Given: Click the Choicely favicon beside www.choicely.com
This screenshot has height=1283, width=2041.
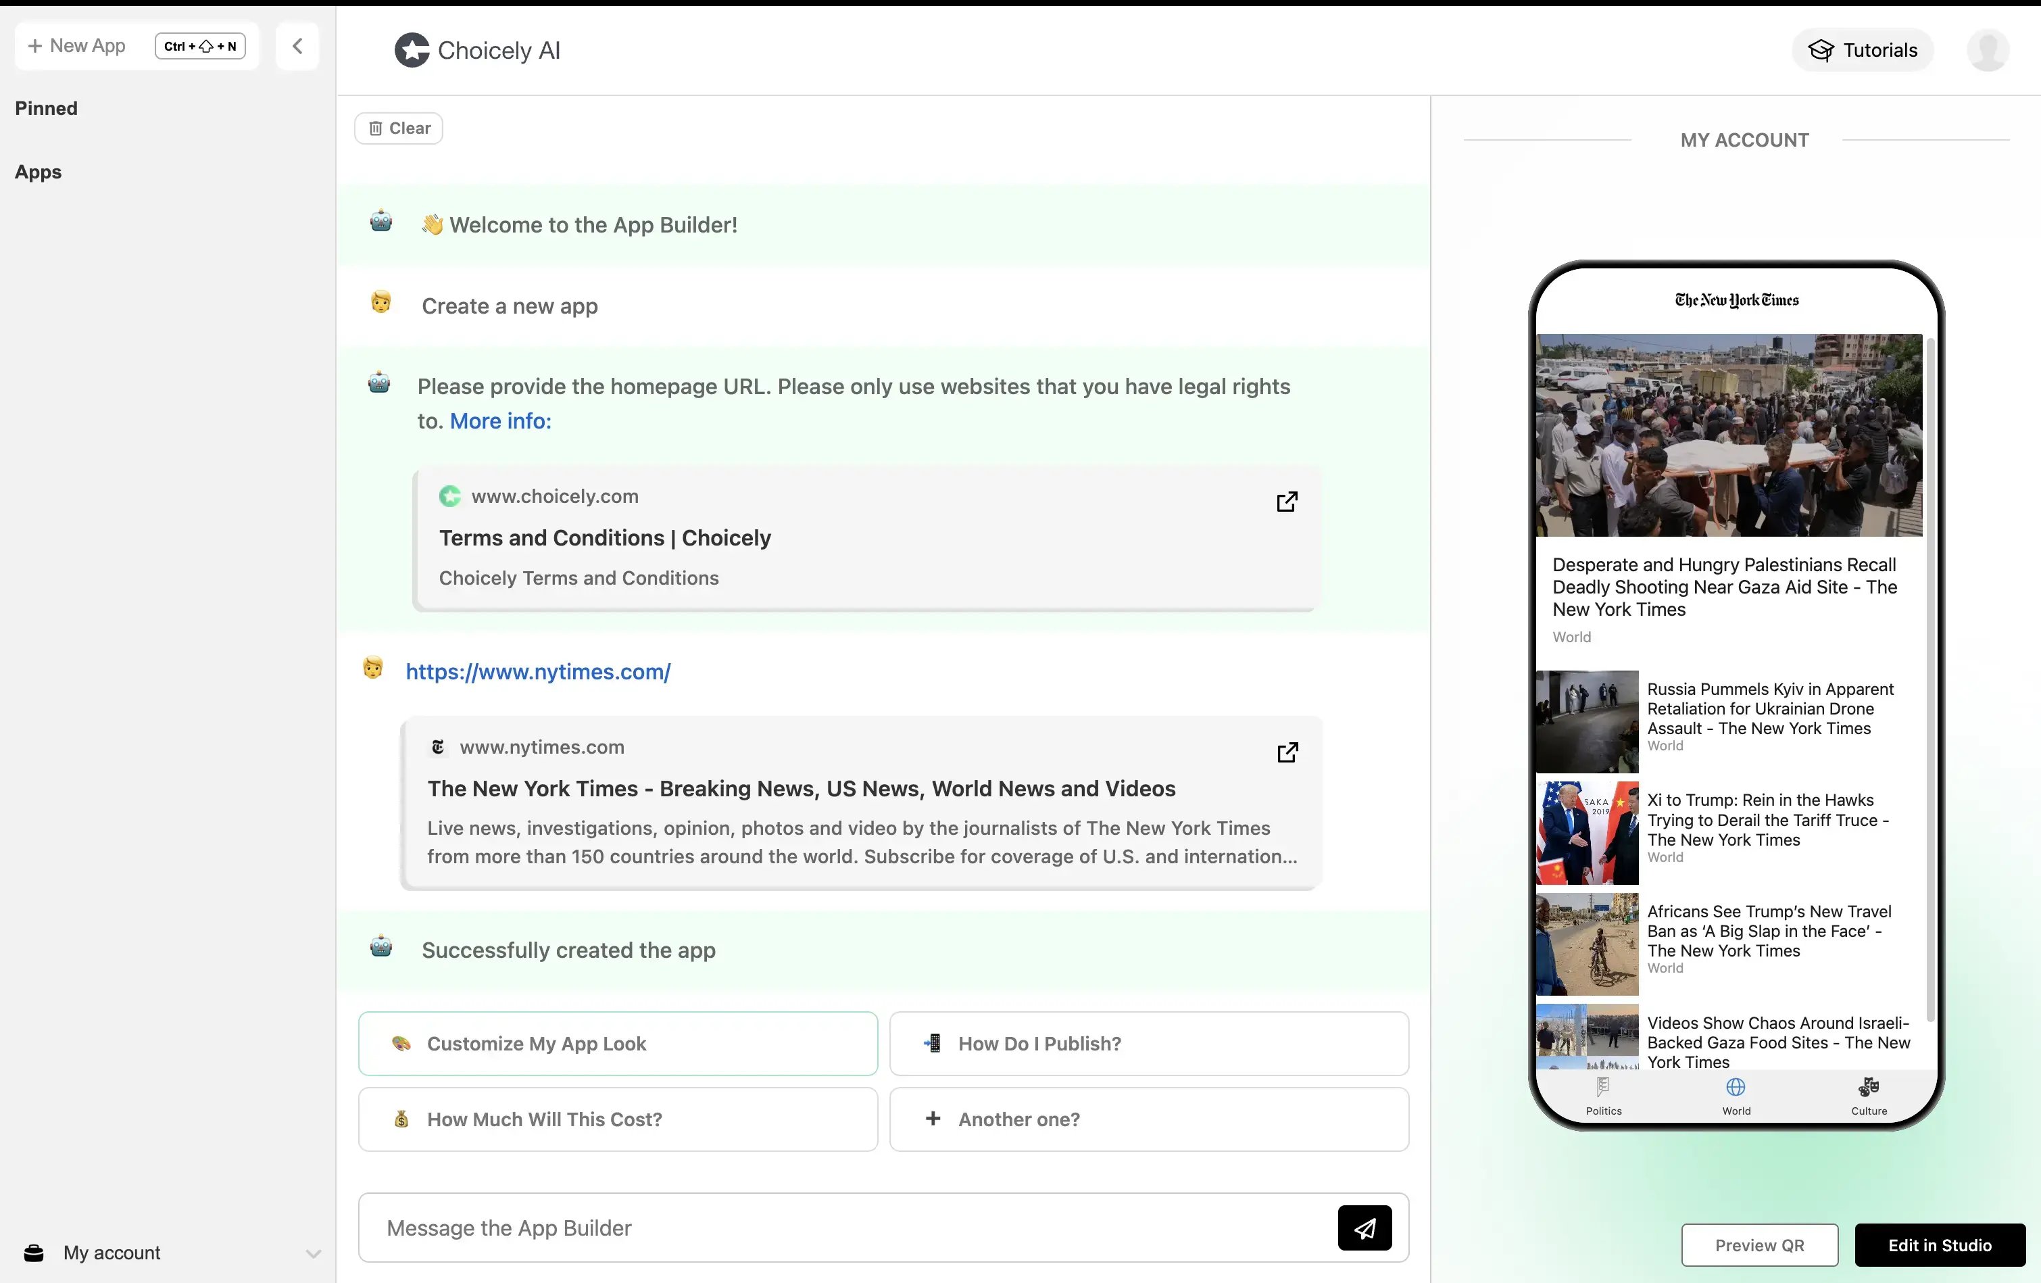Looking at the screenshot, I should tap(450, 496).
